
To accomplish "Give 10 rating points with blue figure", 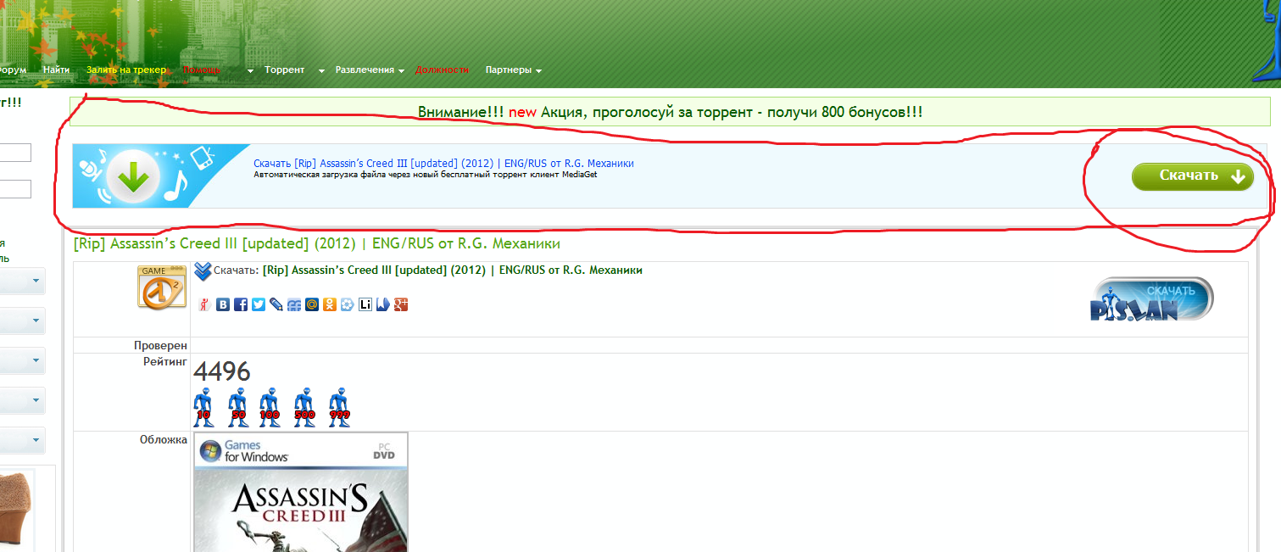I will [203, 407].
